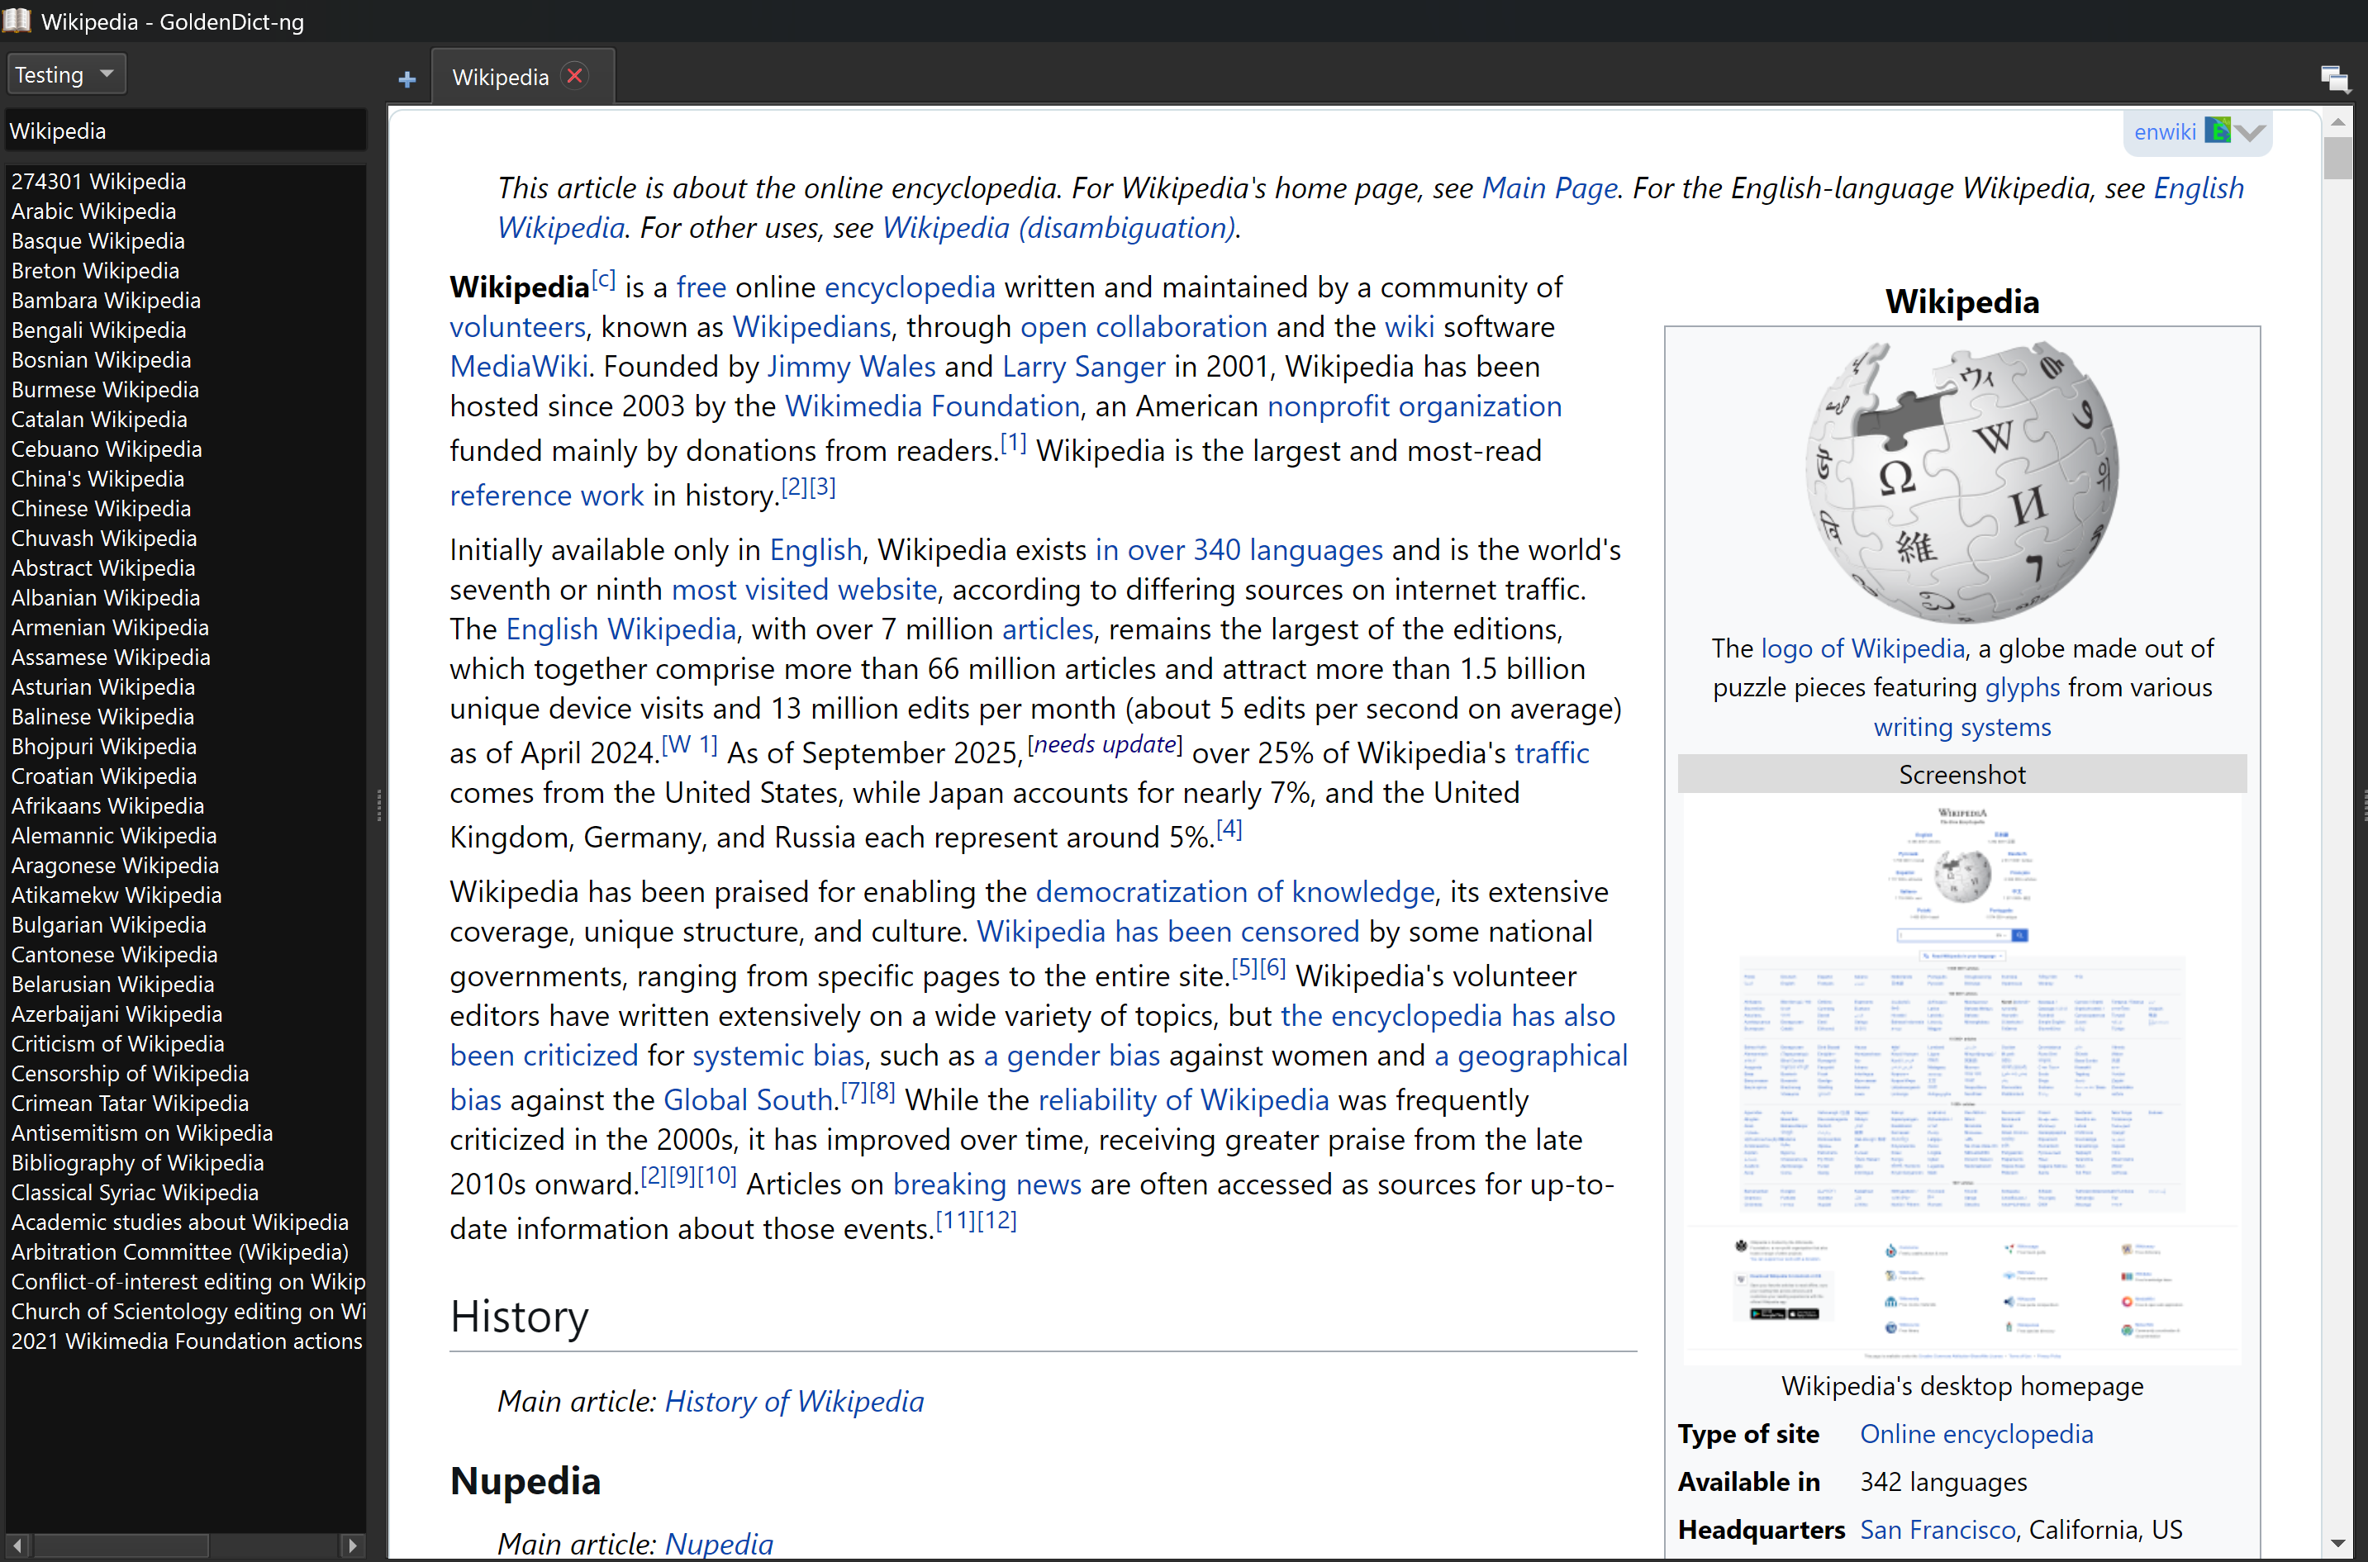Open the Jimmy Wales article link

click(x=851, y=367)
